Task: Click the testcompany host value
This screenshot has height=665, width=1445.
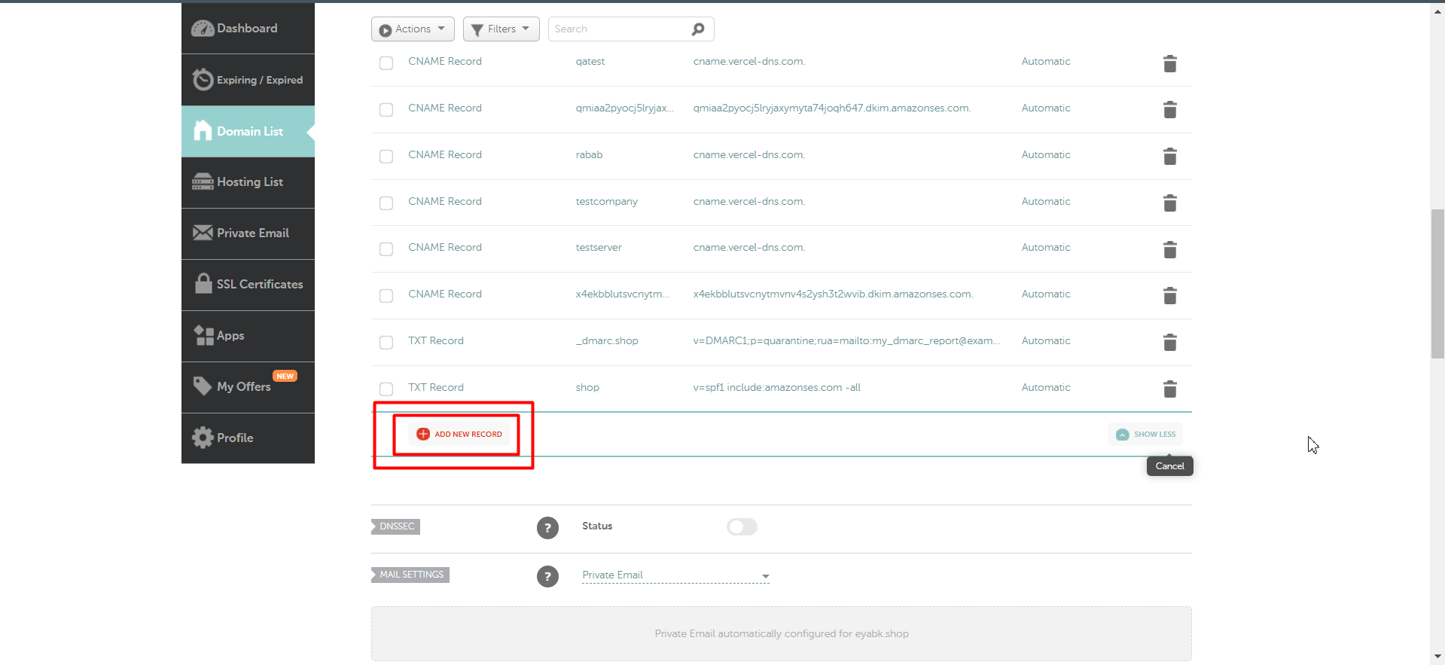Action: pos(606,202)
